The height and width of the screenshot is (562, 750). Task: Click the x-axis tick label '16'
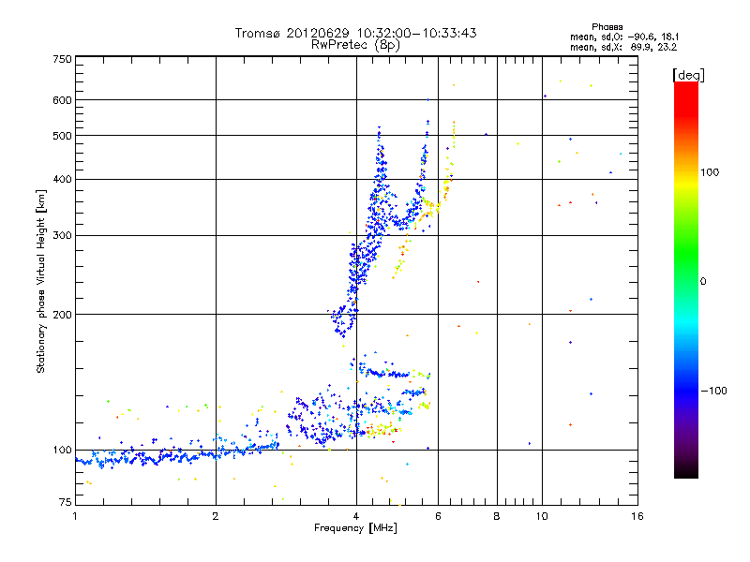637,516
